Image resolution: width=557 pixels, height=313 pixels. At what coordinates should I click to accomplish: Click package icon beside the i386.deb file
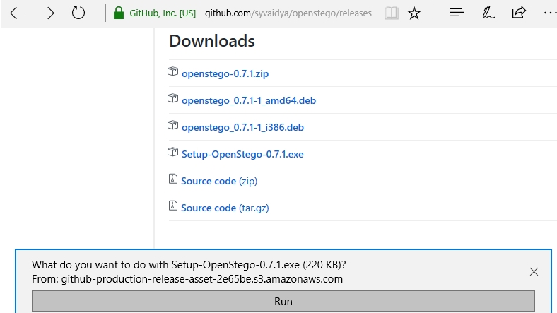tap(172, 125)
